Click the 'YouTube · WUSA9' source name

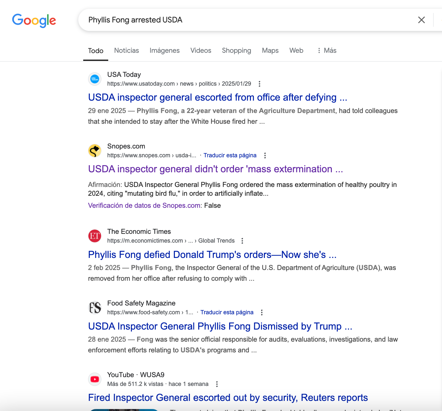136,375
